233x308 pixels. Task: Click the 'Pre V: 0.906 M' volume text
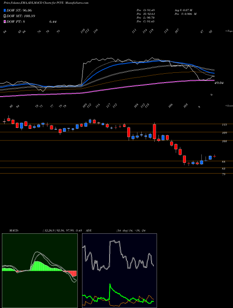(185, 14)
